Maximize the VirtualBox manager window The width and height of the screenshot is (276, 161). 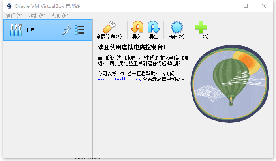pyautogui.click(x=246, y=6)
